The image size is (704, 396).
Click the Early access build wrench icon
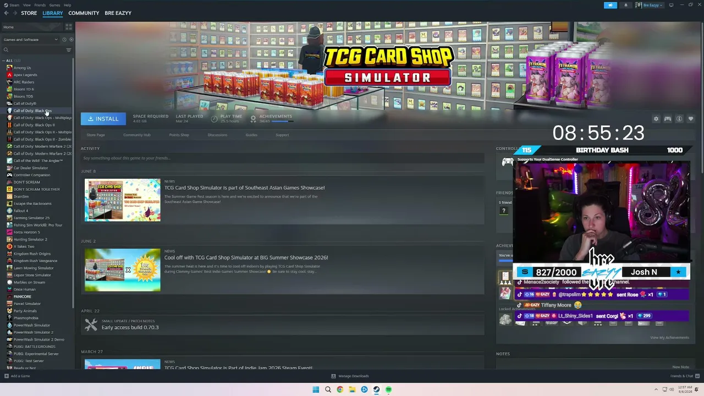pos(91,325)
